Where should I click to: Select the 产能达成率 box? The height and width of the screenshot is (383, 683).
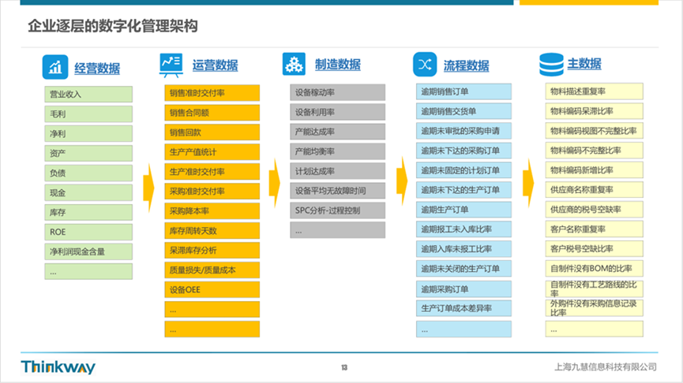point(338,132)
